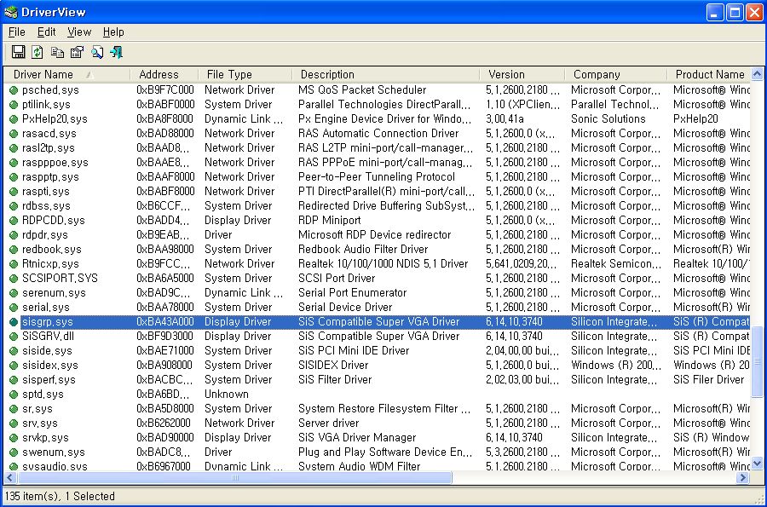Click the green icon beside sptd.sys
The image size is (767, 507).
tap(14, 394)
